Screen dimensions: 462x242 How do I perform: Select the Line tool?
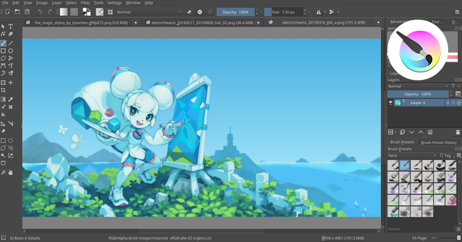(10, 43)
